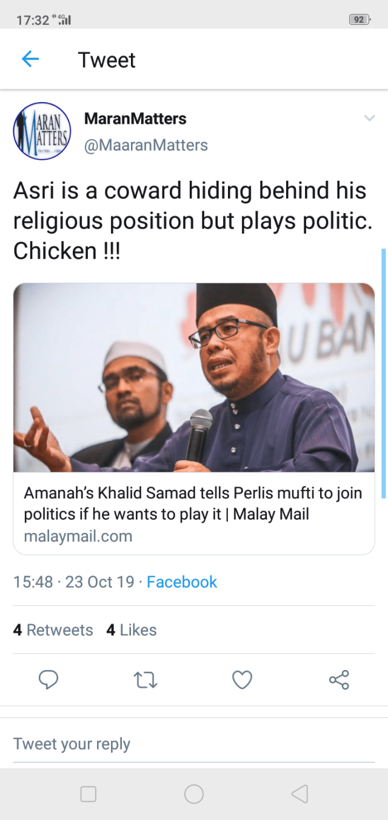This screenshot has height=820, width=388.
Task: Tap the back arrow icon
Action: [30, 59]
